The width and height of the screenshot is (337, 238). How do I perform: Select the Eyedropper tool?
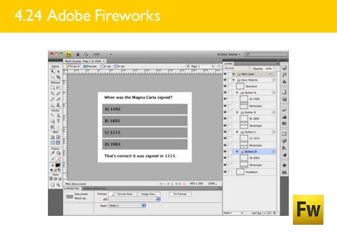(x=53, y=153)
